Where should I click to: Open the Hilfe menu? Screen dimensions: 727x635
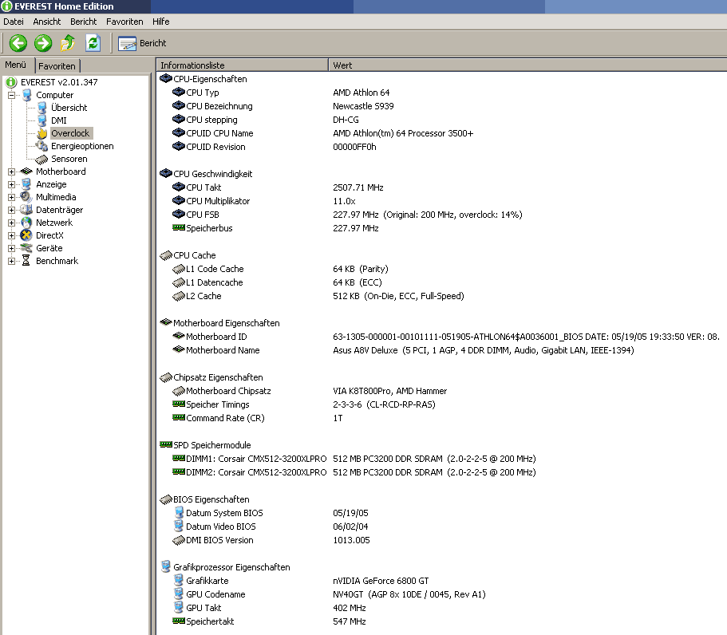pos(160,22)
